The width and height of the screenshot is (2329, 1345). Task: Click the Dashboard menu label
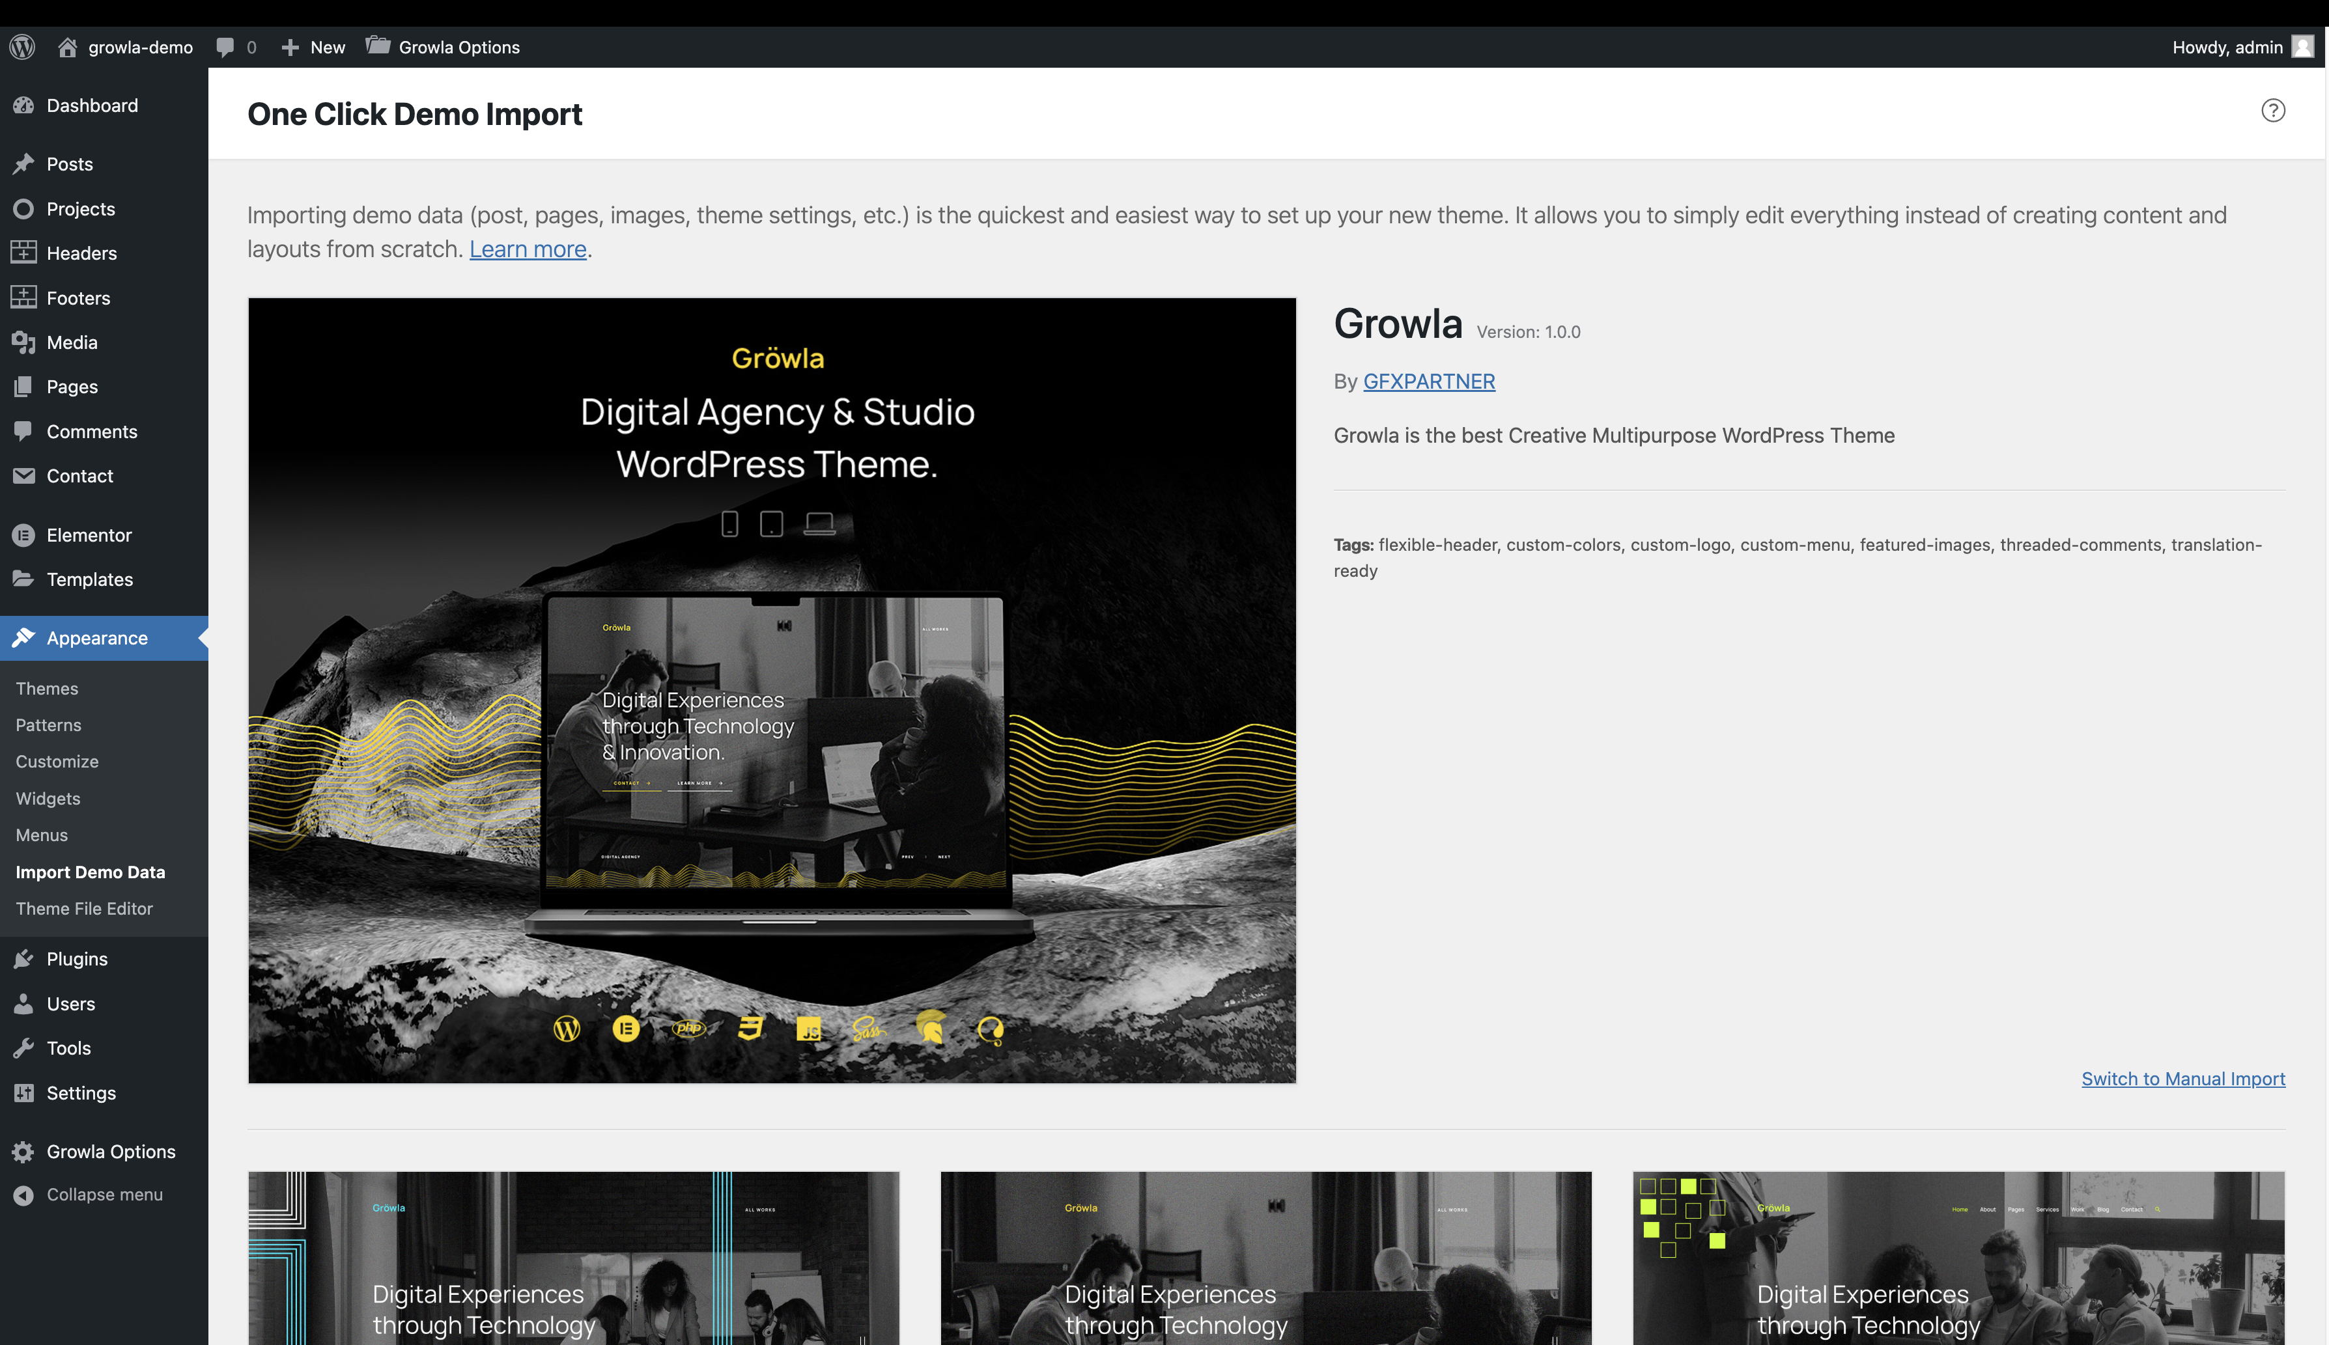[92, 105]
